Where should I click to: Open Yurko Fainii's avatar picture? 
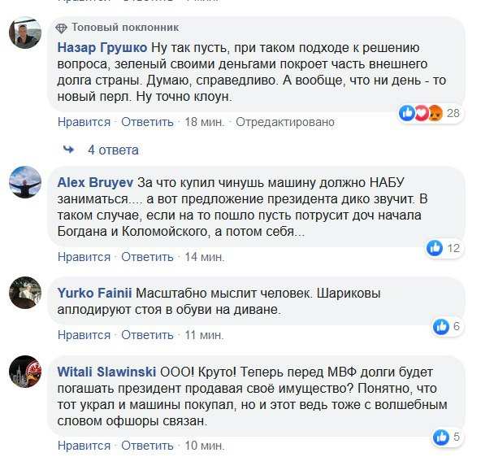click(24, 293)
